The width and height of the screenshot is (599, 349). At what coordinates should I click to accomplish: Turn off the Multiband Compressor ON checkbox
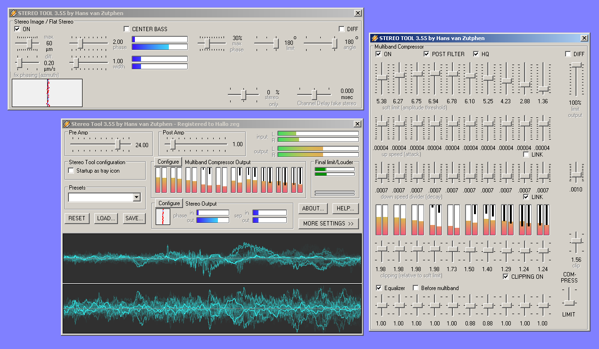[378, 54]
